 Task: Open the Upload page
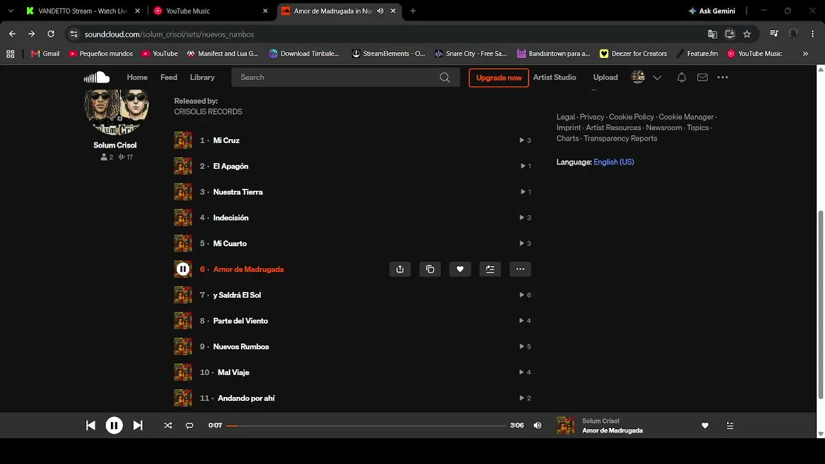point(605,77)
